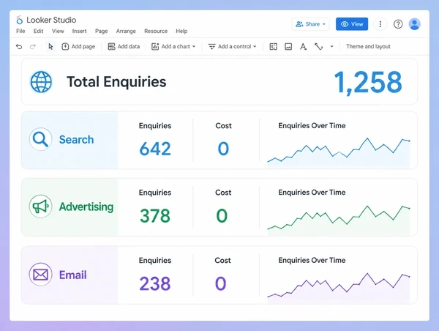The height and width of the screenshot is (331, 439).
Task: Click the Image insert icon
Action: click(288, 47)
